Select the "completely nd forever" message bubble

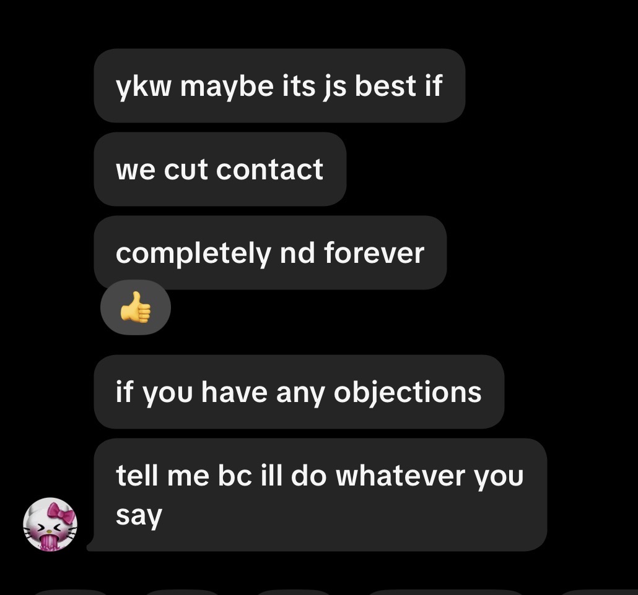pyautogui.click(x=270, y=252)
